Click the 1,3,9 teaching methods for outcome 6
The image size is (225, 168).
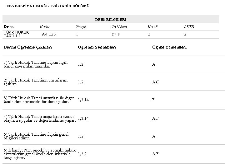(82, 154)
